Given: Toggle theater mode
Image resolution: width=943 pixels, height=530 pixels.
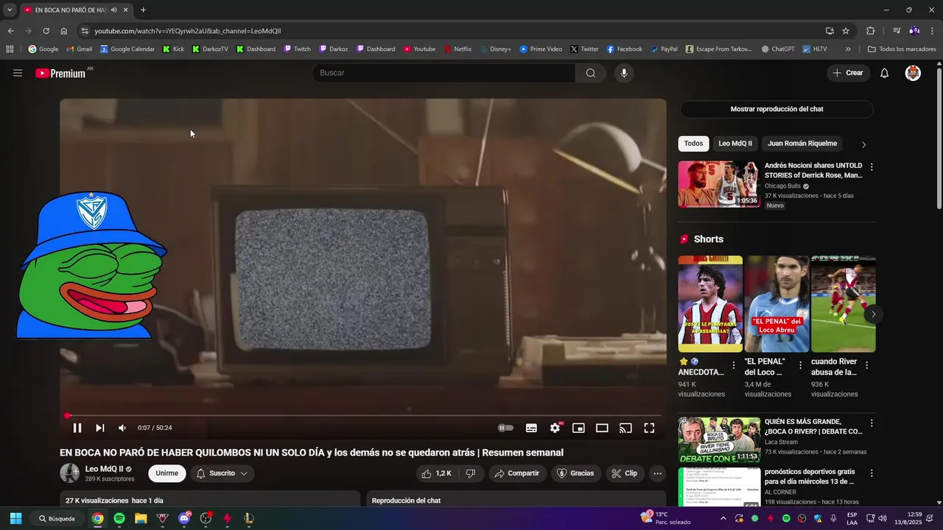Looking at the screenshot, I should [602, 428].
